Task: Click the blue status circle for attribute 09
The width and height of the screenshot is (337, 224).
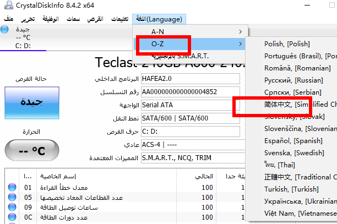Action: 12,207
